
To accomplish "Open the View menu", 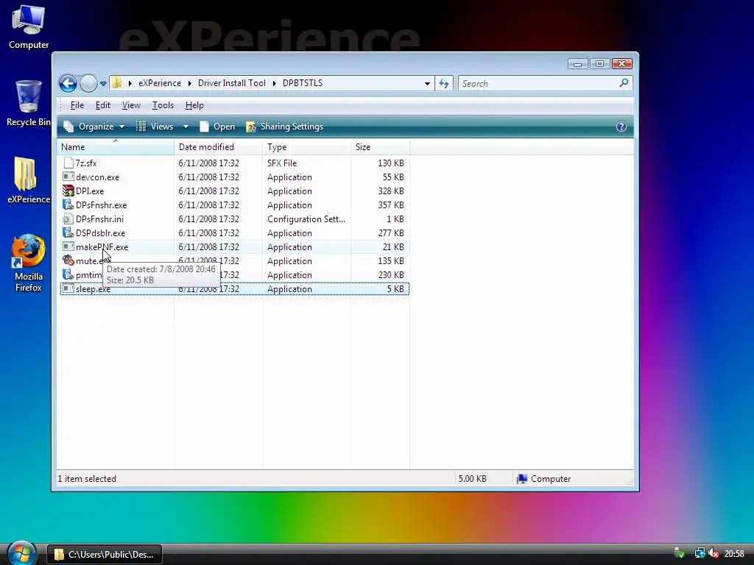I will pyautogui.click(x=131, y=105).
